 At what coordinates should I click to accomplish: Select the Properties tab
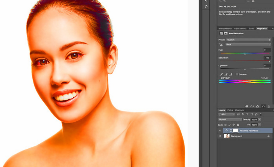(x=262, y=29)
